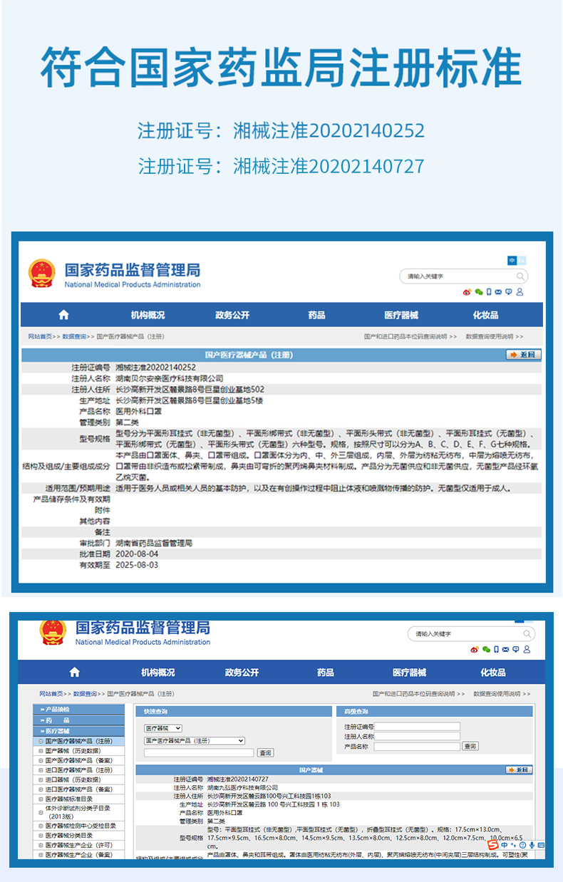The image size is (563, 882).
Task: Open 化妆品 in the lower navigation bar
Action: click(x=493, y=672)
